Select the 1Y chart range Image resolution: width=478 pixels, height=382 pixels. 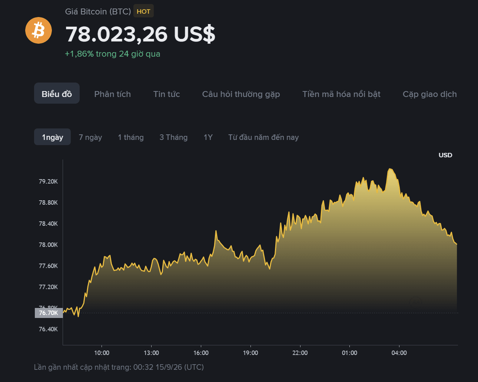[x=208, y=137]
